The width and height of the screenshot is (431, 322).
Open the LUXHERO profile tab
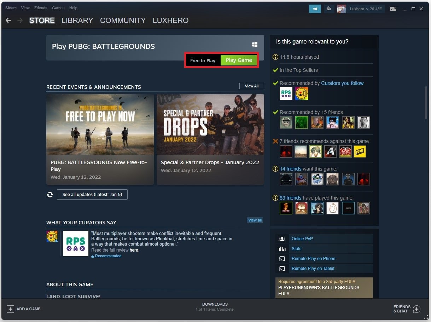pyautogui.click(x=170, y=21)
